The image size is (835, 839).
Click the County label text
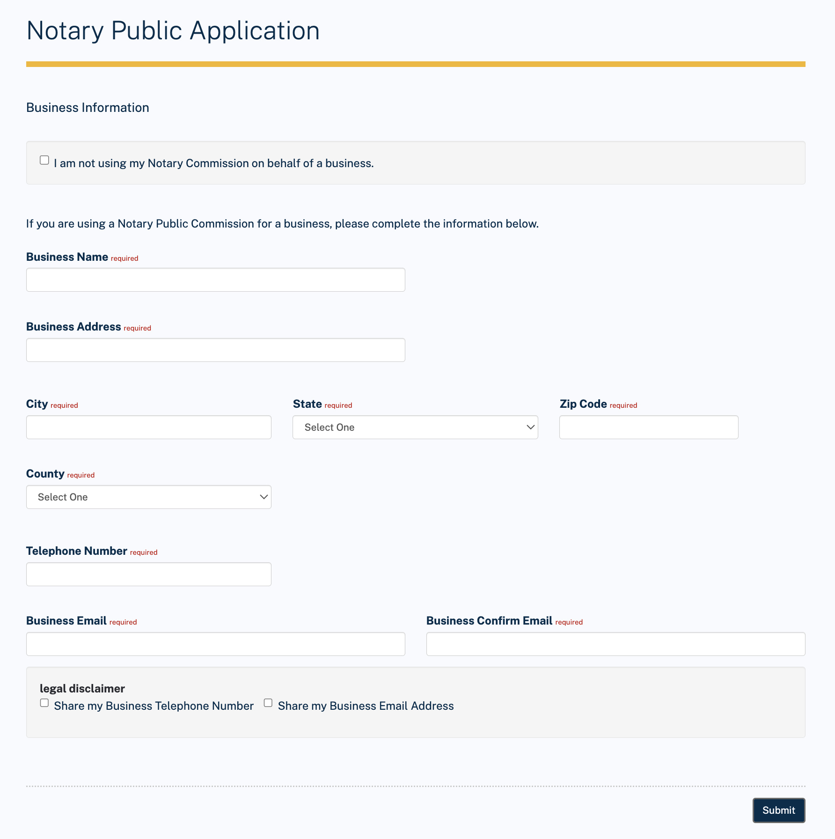click(x=45, y=474)
